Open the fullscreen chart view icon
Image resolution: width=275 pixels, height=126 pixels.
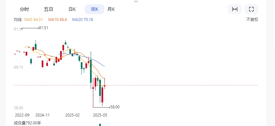point(251,9)
